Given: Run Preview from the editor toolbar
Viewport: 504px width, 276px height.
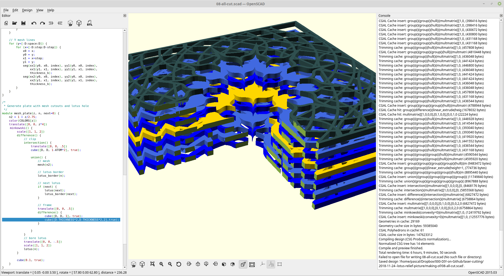Looking at the screenshot, I should click(x=70, y=23).
